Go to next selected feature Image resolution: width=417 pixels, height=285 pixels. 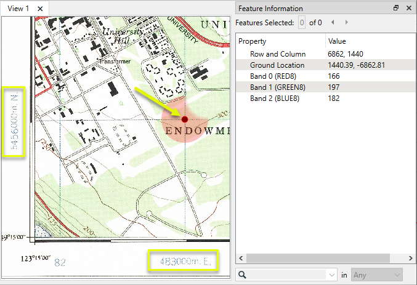(x=346, y=22)
